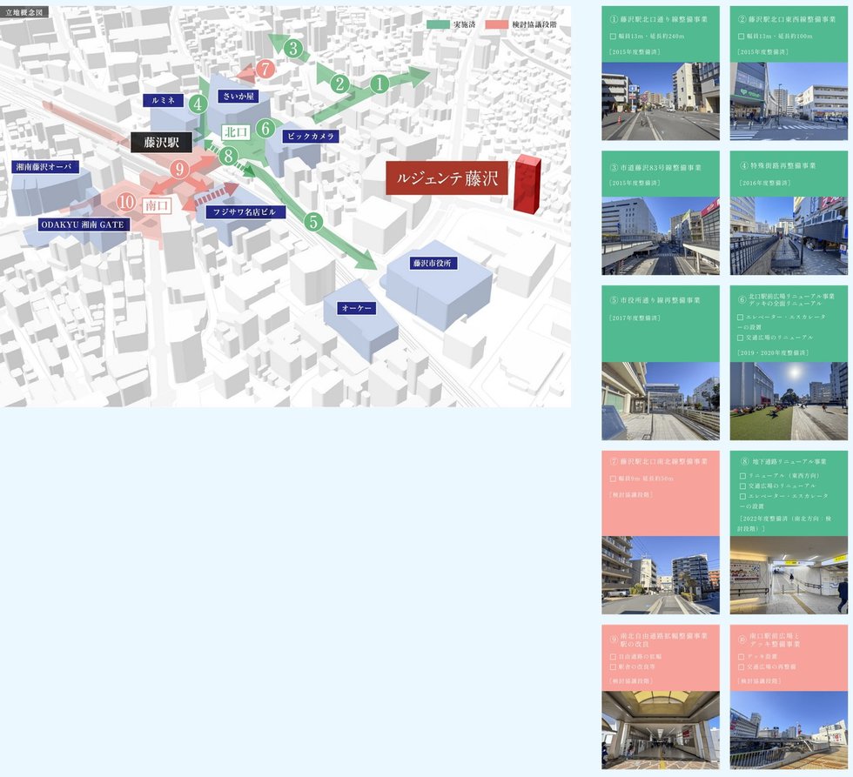
Task: Select the pink number 9 map marker
Action: (x=180, y=169)
